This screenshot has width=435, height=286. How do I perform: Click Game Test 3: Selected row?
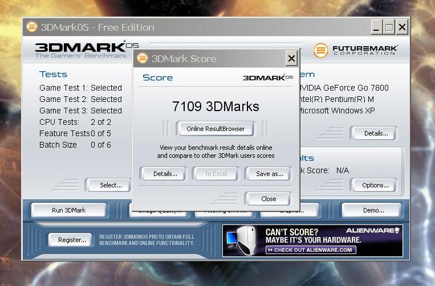point(81,111)
